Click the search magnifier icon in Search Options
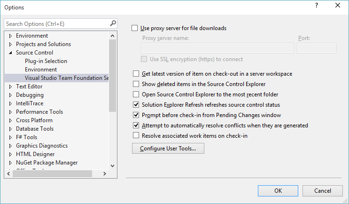The width and height of the screenshot is (349, 204). click(x=113, y=24)
